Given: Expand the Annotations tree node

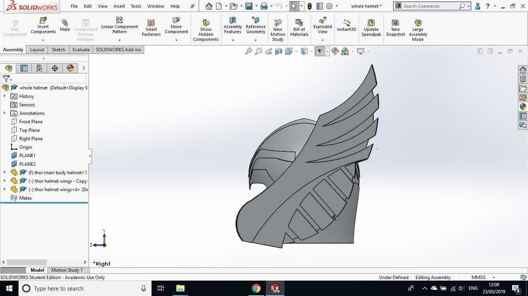Looking at the screenshot, I should pyautogui.click(x=5, y=113).
